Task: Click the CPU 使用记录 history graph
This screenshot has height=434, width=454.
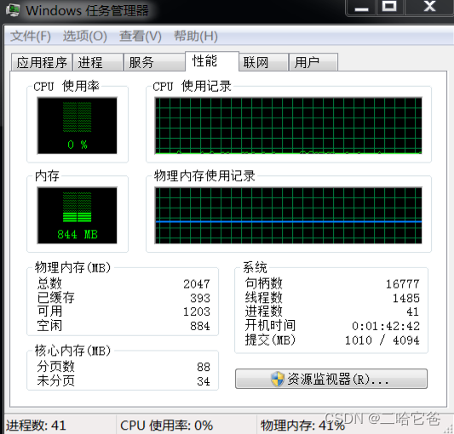Action: tap(289, 126)
